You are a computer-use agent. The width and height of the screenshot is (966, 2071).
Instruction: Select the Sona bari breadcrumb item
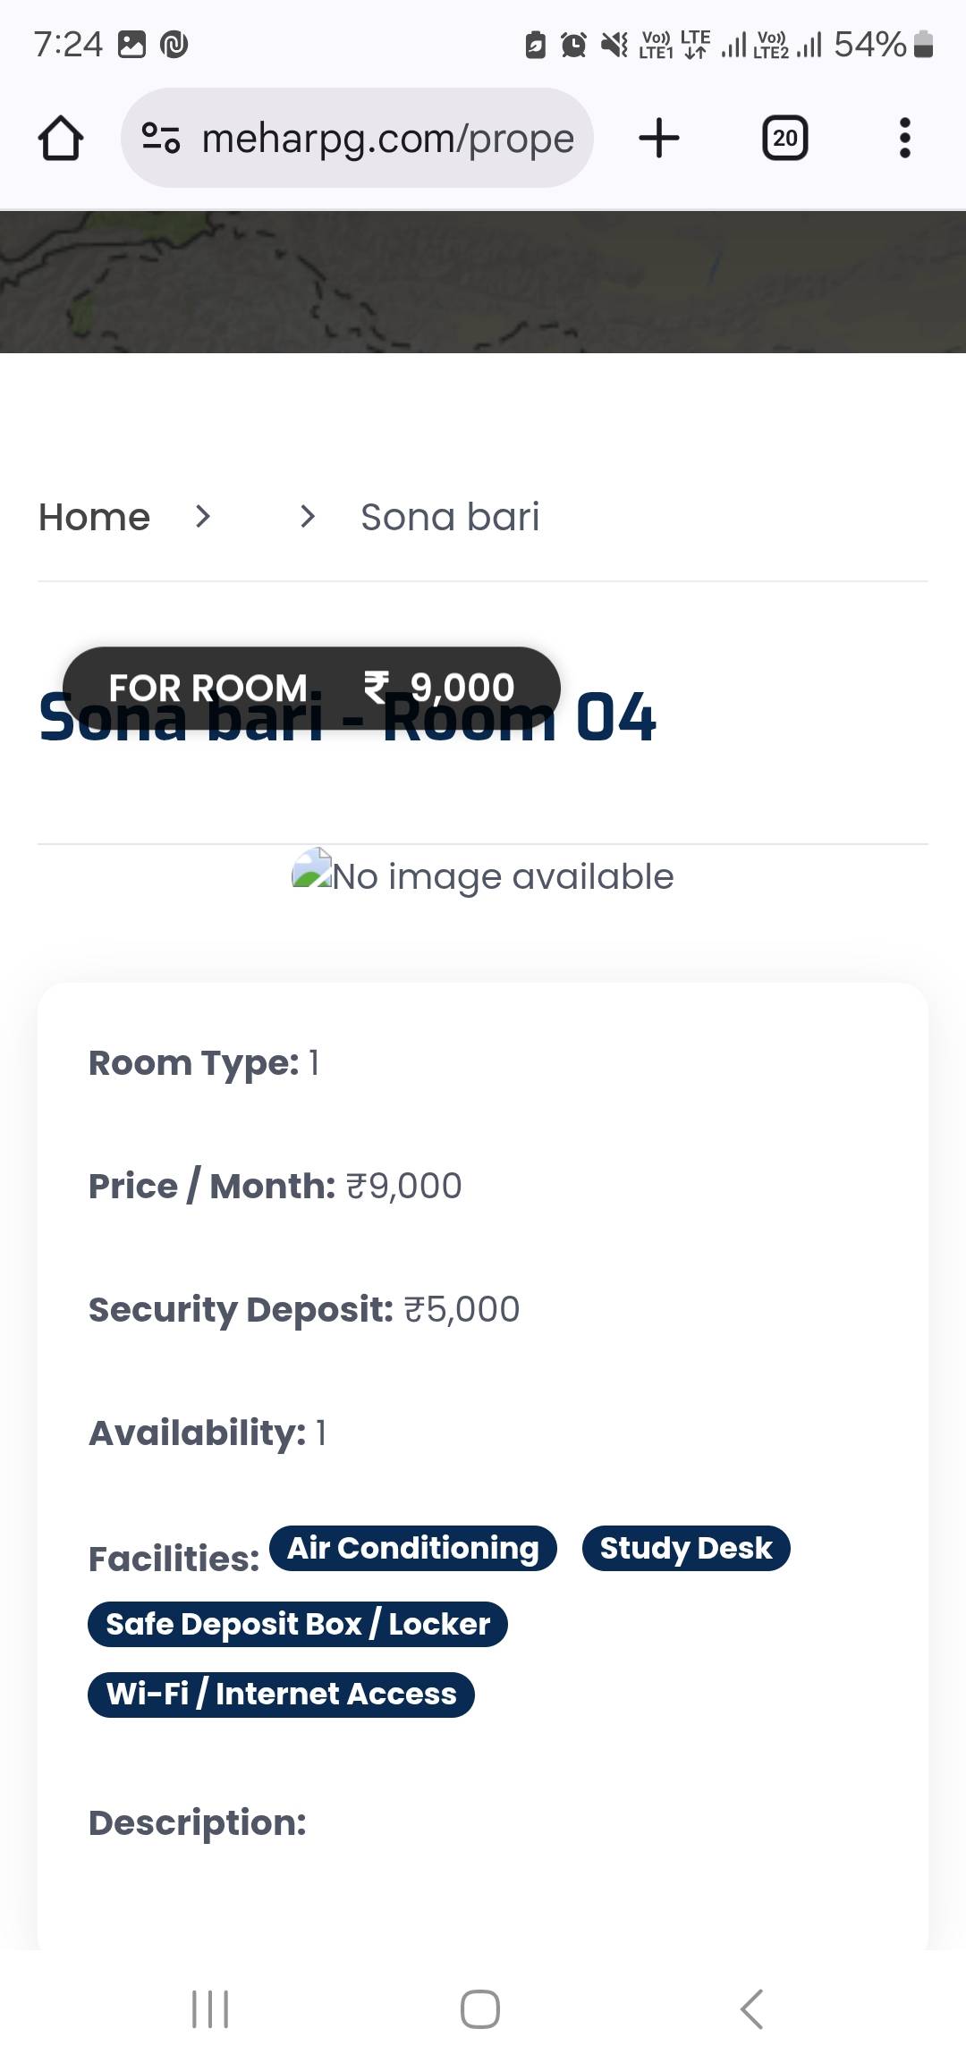[450, 517]
